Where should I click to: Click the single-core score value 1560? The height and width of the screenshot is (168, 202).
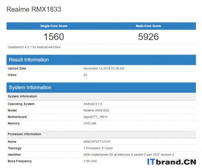coord(54,37)
